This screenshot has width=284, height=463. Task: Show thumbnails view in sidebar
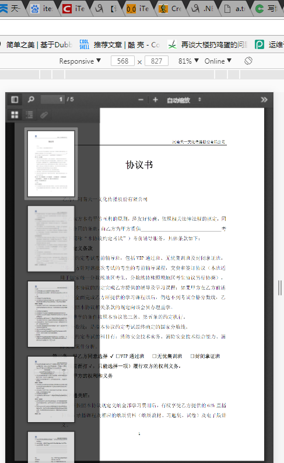[15, 115]
